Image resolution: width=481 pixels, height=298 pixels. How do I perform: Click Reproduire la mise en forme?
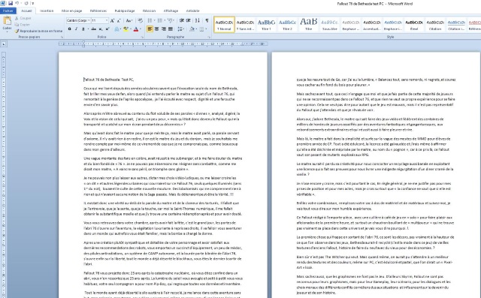[x=38, y=31]
